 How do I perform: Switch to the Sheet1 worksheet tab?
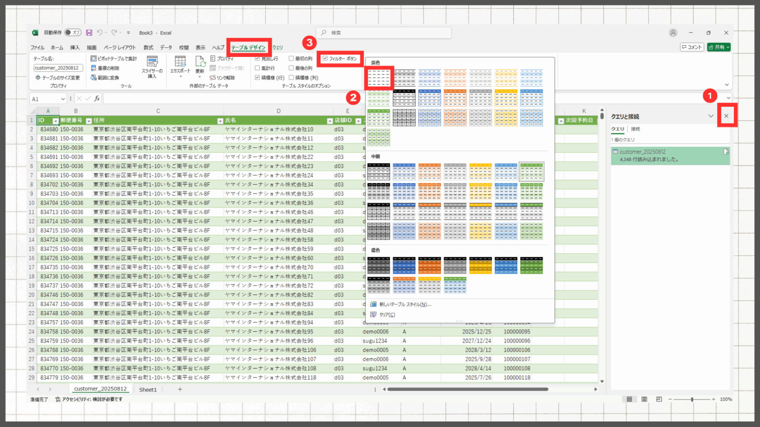[x=148, y=390]
